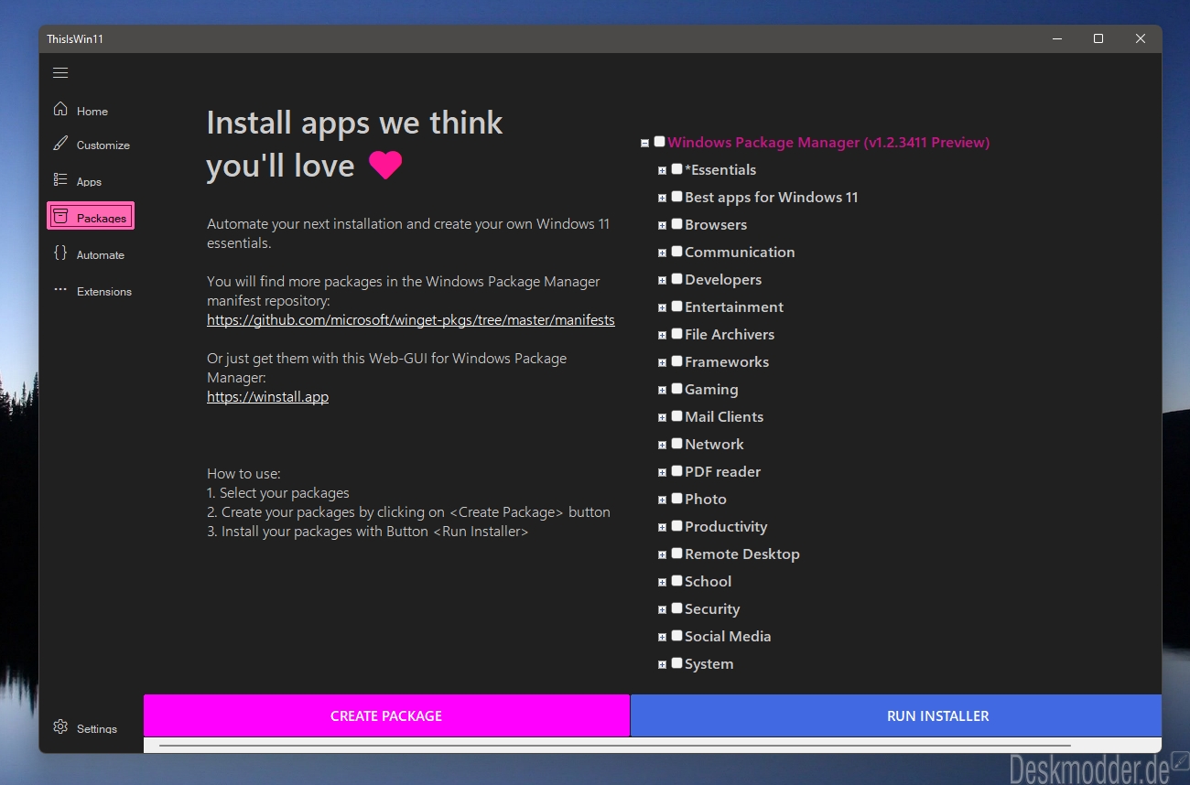
Task: Select the Packages section label
Action: [x=102, y=218]
